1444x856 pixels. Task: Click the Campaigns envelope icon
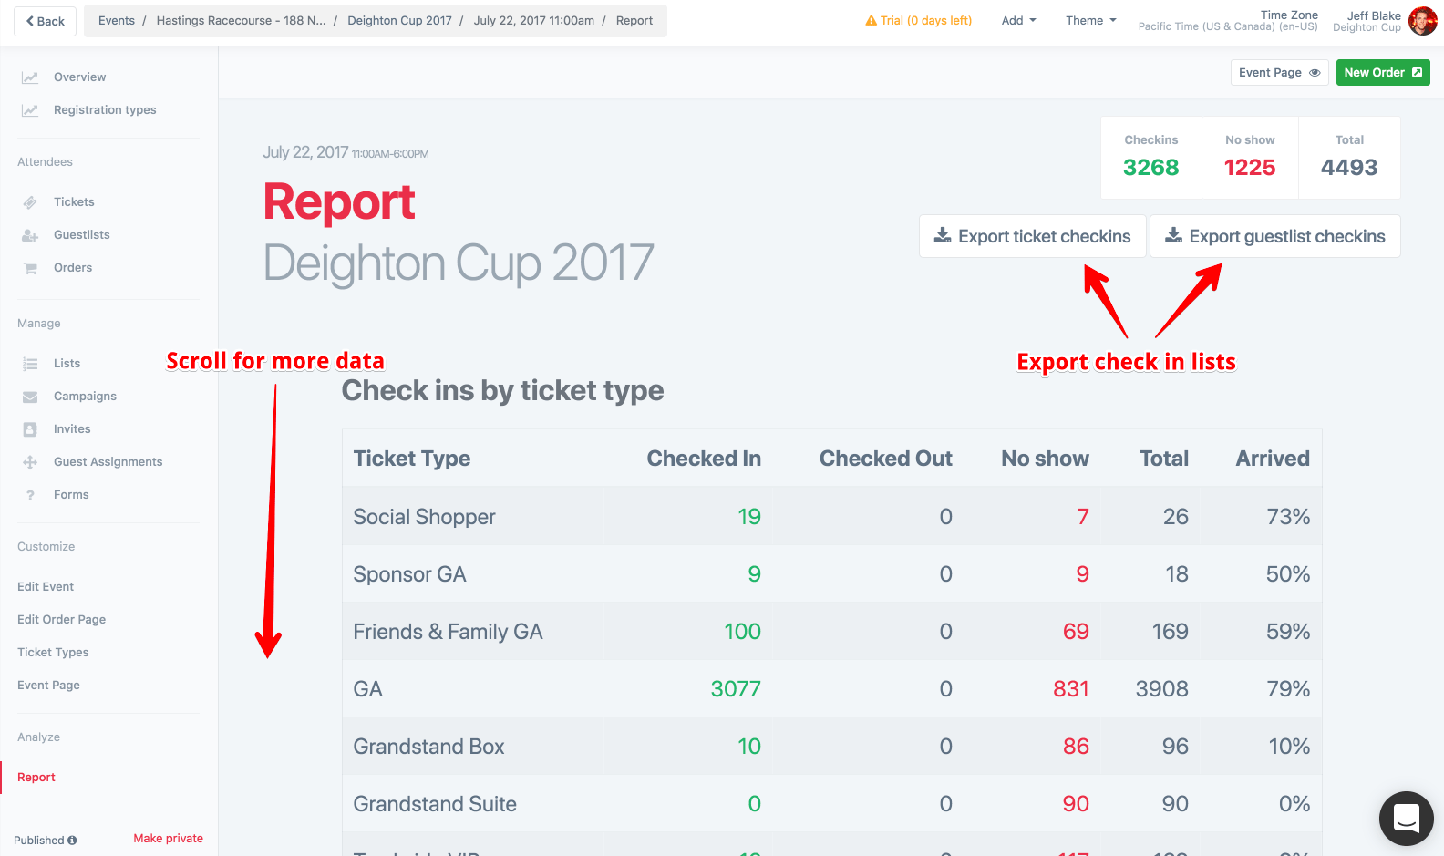coord(30,397)
